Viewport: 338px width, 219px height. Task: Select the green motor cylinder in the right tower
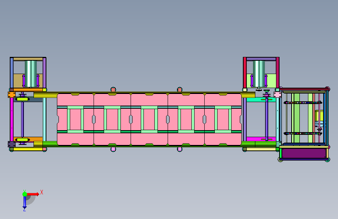click(259, 74)
